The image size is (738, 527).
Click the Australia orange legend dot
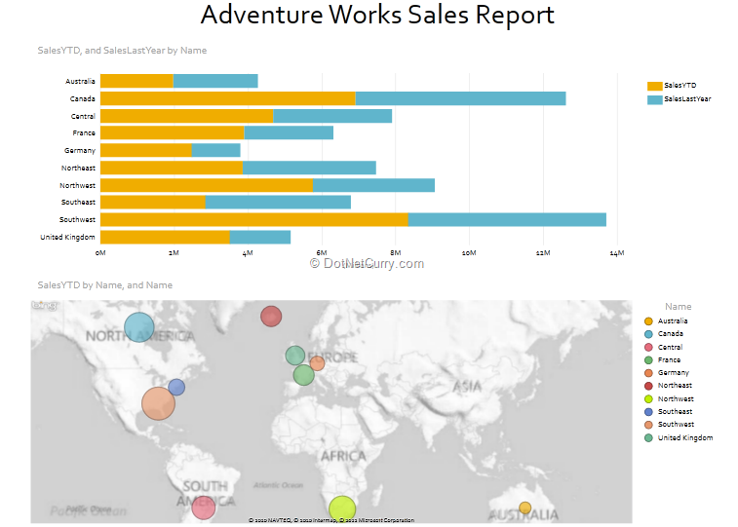click(648, 321)
